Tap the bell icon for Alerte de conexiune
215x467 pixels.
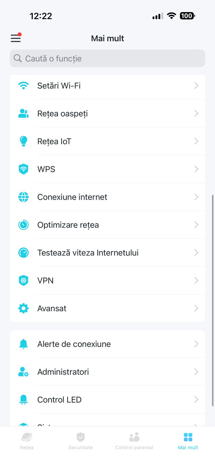24,344
